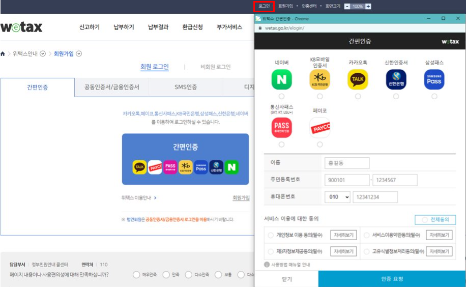Switch to the 간편인증 tab
The width and height of the screenshot is (466, 287).
(x=38, y=88)
